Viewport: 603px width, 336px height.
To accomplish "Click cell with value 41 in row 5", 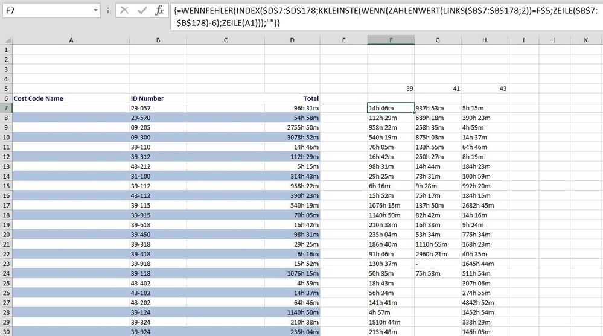I will tap(438, 89).
